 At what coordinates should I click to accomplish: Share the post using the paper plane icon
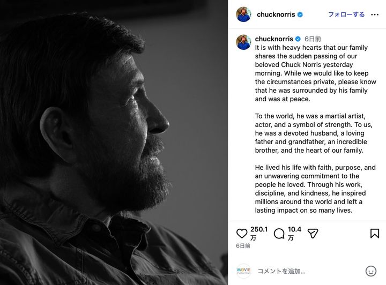[x=313, y=234]
